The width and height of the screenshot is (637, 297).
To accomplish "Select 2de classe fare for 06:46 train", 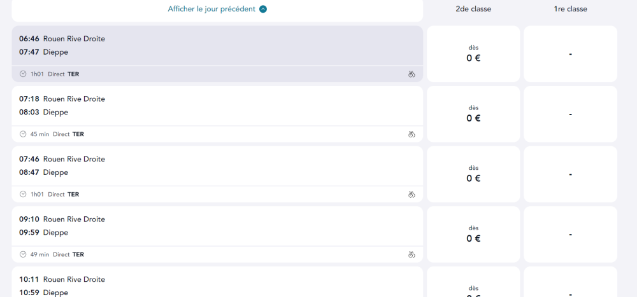I will click(x=473, y=54).
